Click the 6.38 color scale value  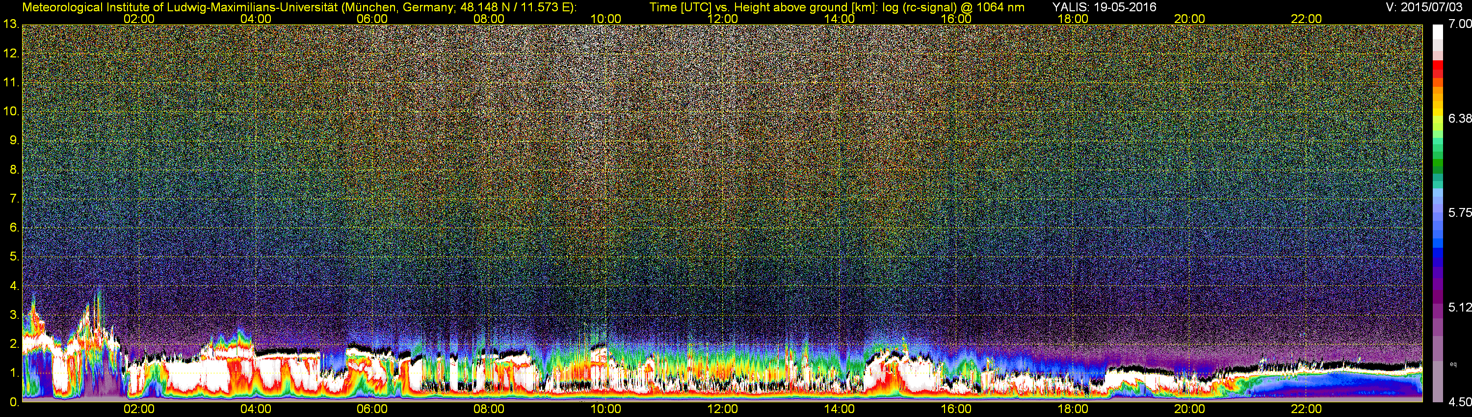(x=1460, y=118)
